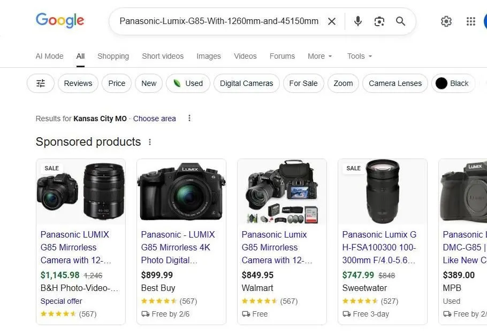Click the Google logo to return home
487x331 pixels.
pyautogui.click(x=59, y=21)
